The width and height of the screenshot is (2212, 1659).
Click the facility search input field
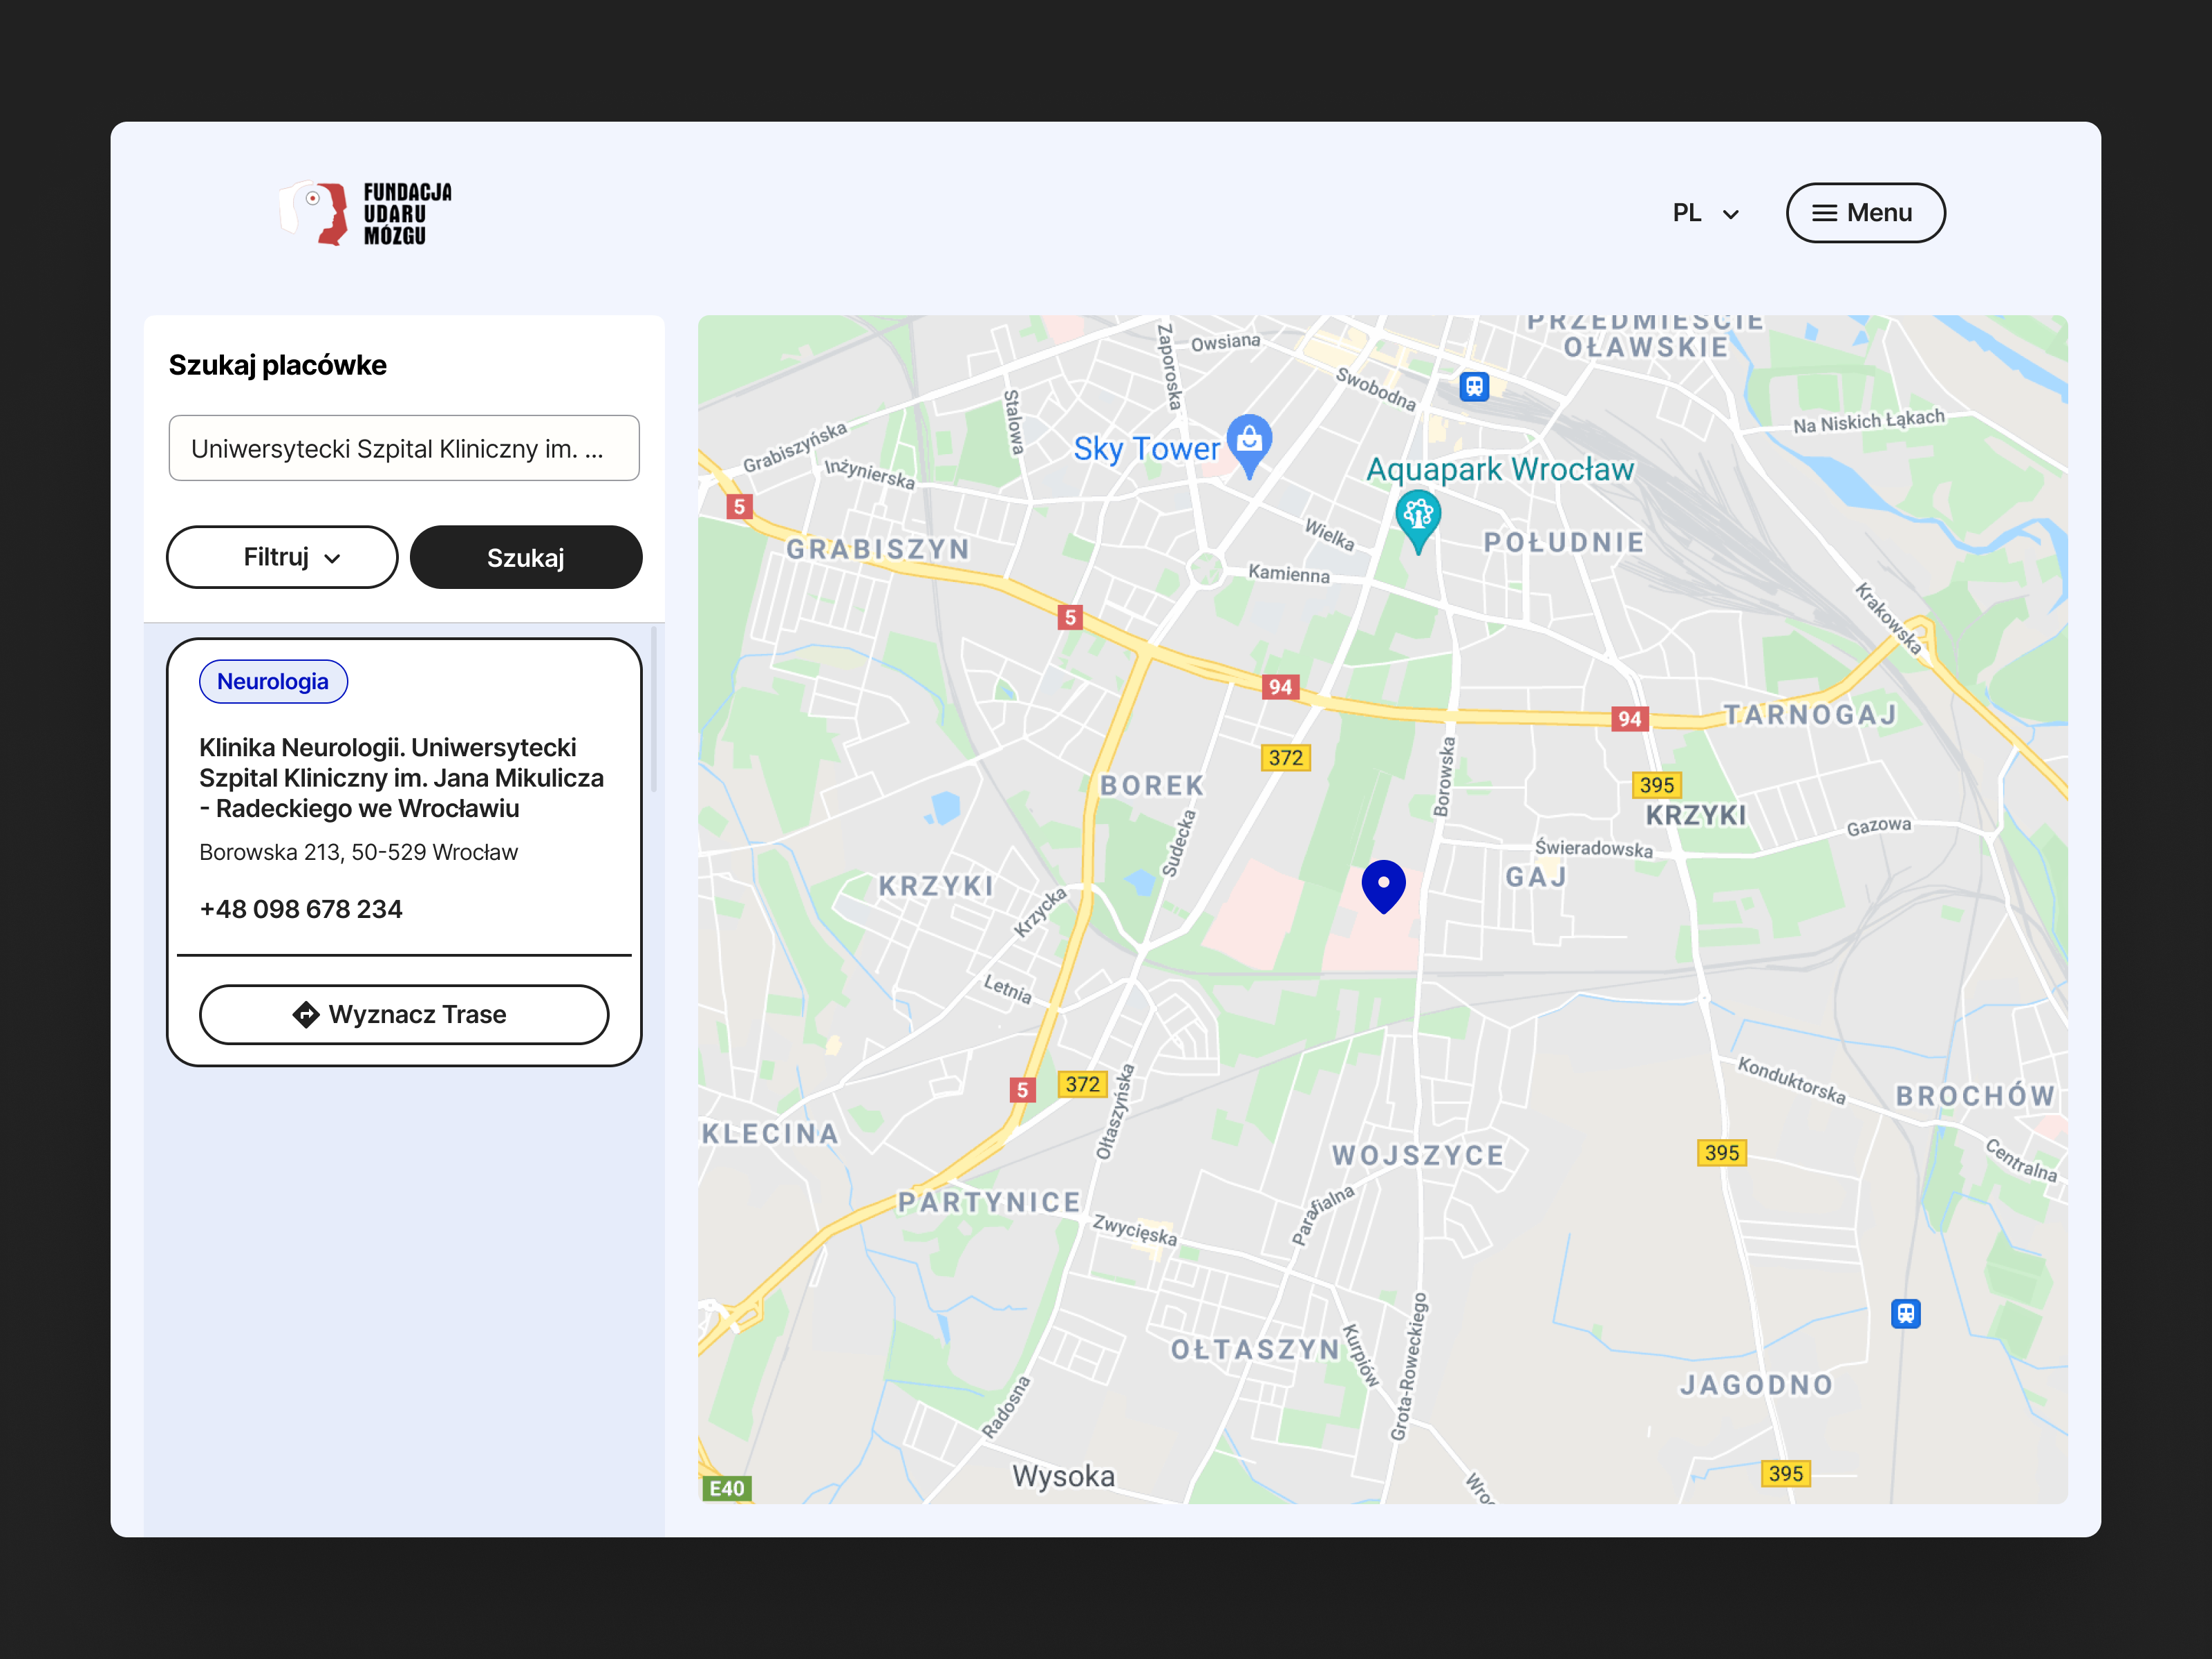click(404, 448)
